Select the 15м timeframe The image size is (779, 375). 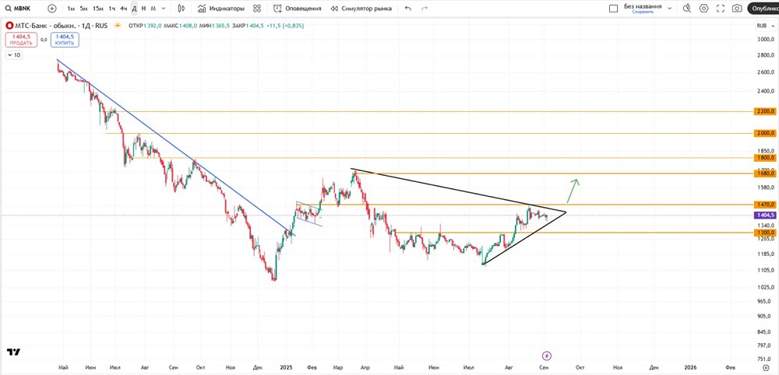click(x=98, y=9)
